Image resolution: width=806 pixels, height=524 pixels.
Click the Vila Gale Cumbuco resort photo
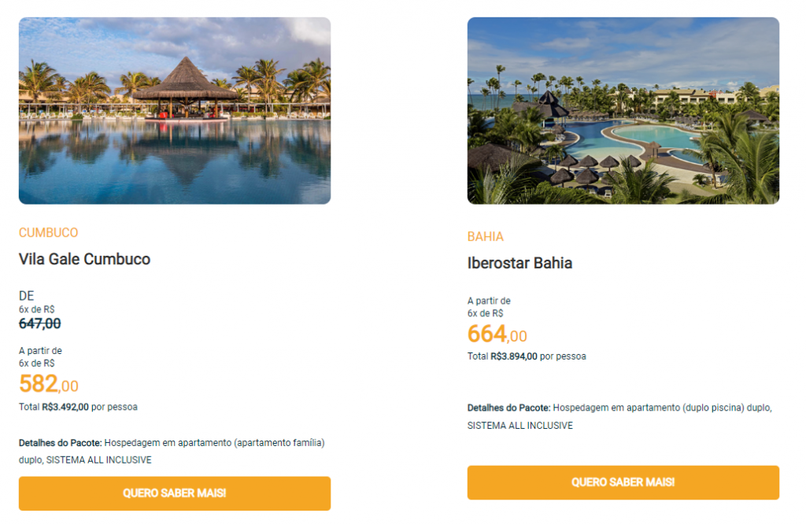tap(174, 111)
